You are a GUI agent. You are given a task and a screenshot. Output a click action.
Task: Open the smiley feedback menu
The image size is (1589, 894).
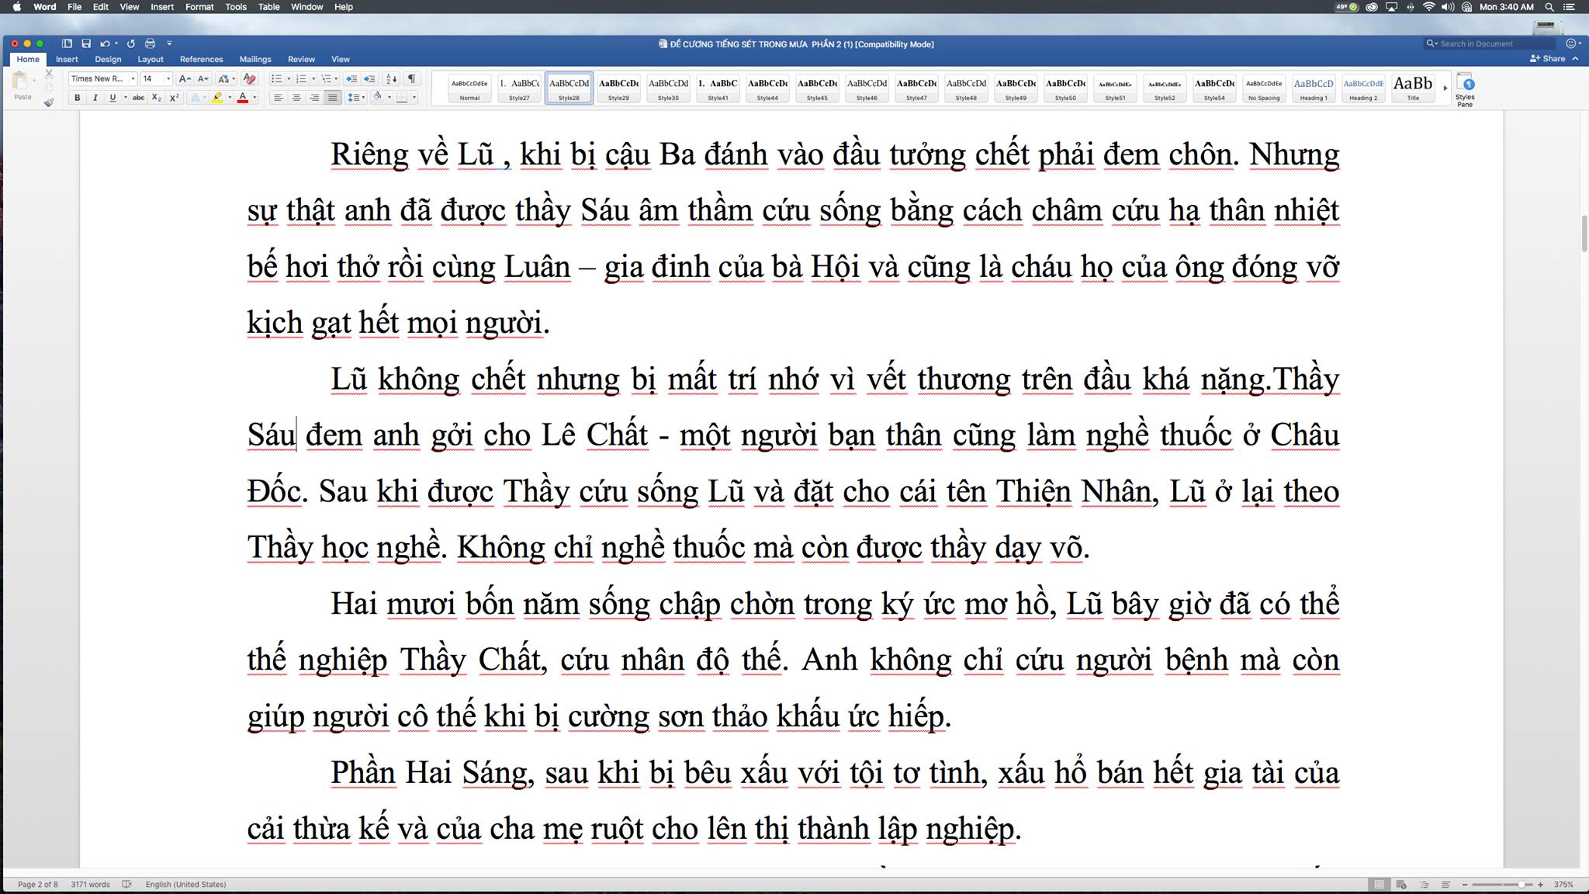(x=1573, y=43)
